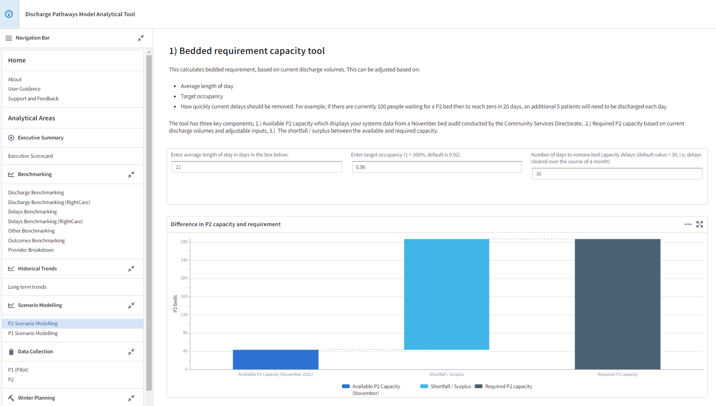Click the hamburger menu icon beside Navigation Bar
The image size is (716, 406).
point(9,38)
